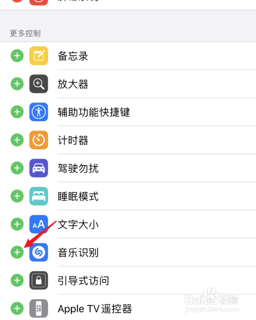The height and width of the screenshot is (320, 256).
Task: Select the Apple TV 遥控器 label
Action: tap(95, 309)
